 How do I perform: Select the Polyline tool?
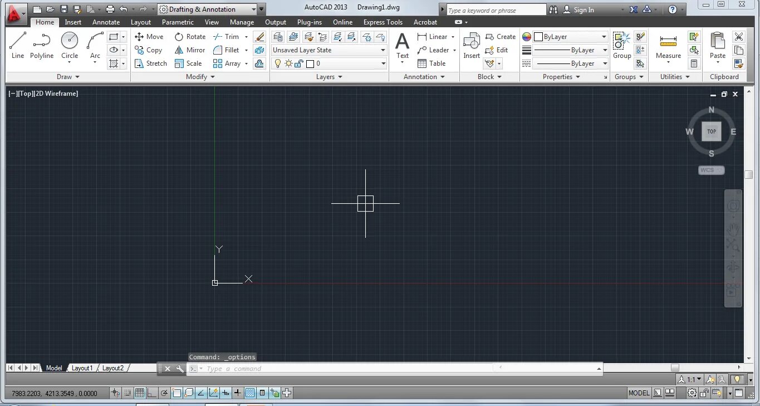[x=42, y=45]
